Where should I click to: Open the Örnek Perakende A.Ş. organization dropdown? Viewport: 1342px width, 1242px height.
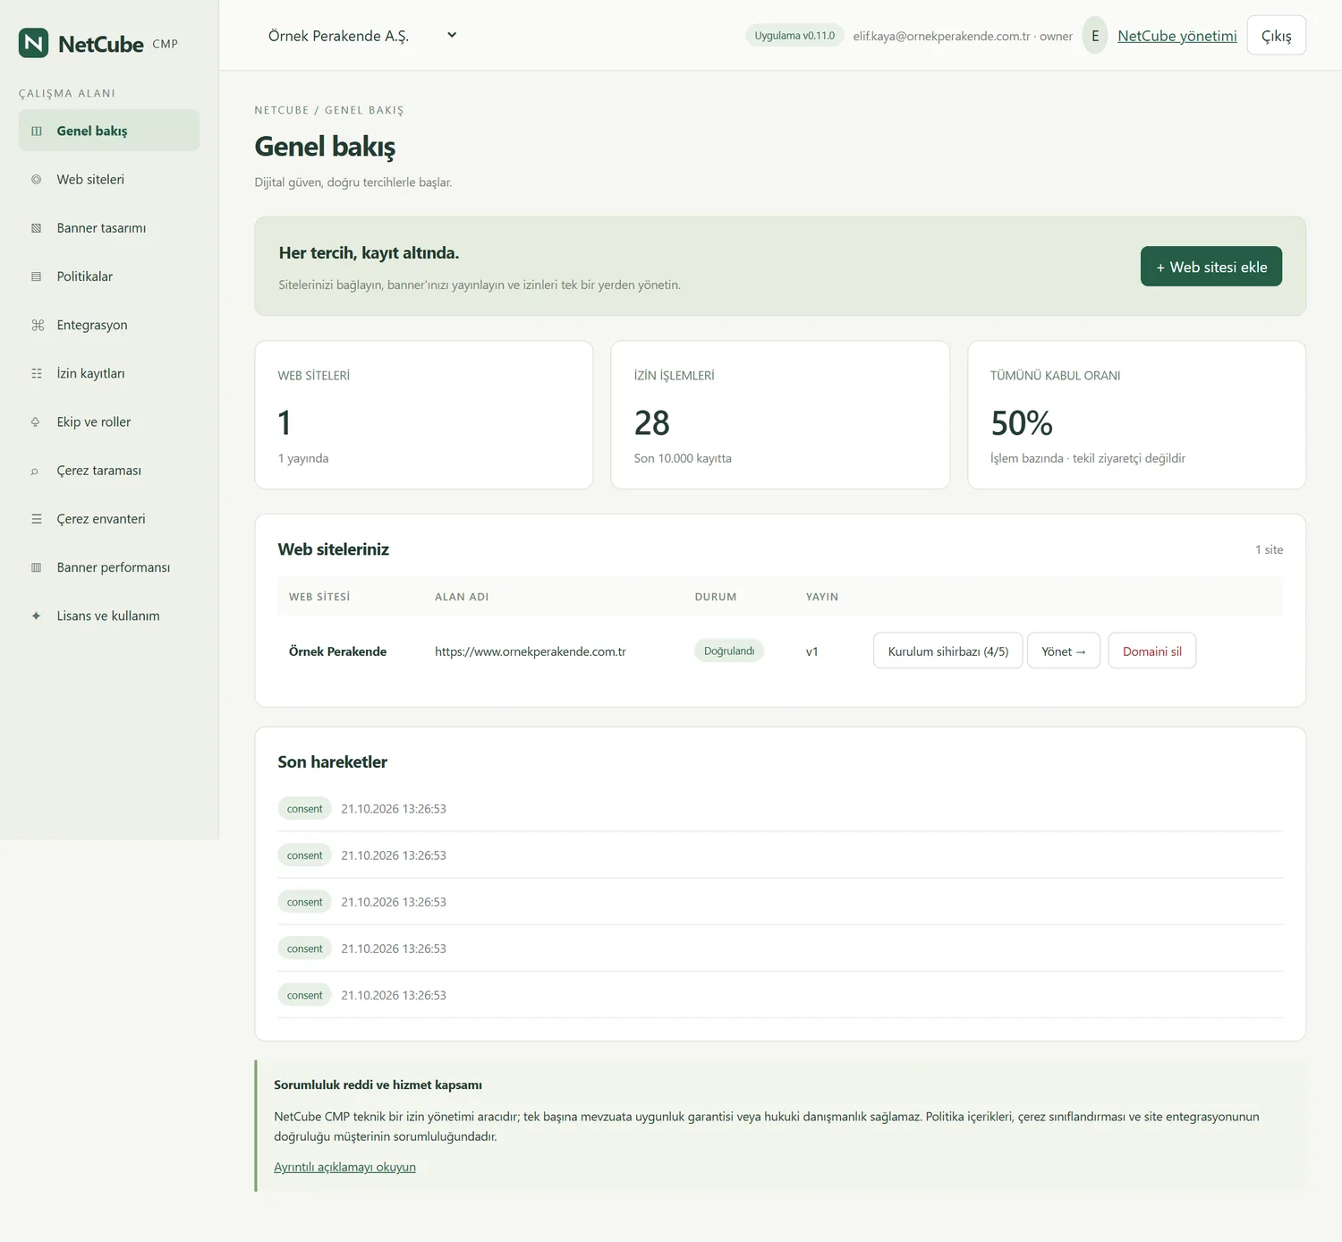pos(361,36)
